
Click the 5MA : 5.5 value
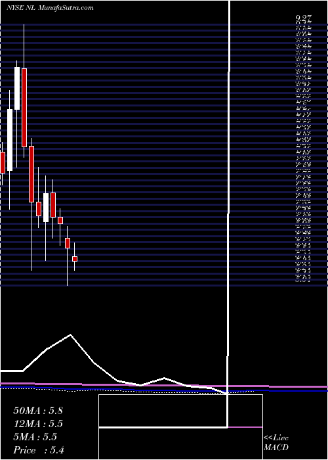(35, 437)
